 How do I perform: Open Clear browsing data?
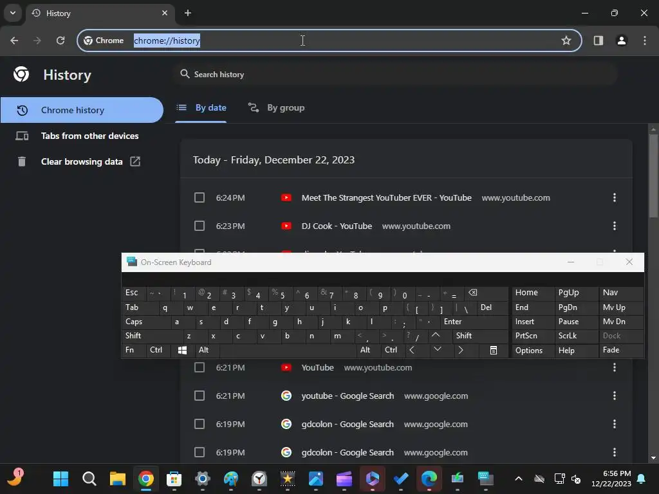pos(82,161)
